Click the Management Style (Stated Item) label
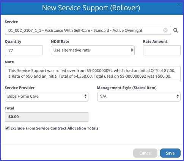184x161 pixels. click(127, 88)
